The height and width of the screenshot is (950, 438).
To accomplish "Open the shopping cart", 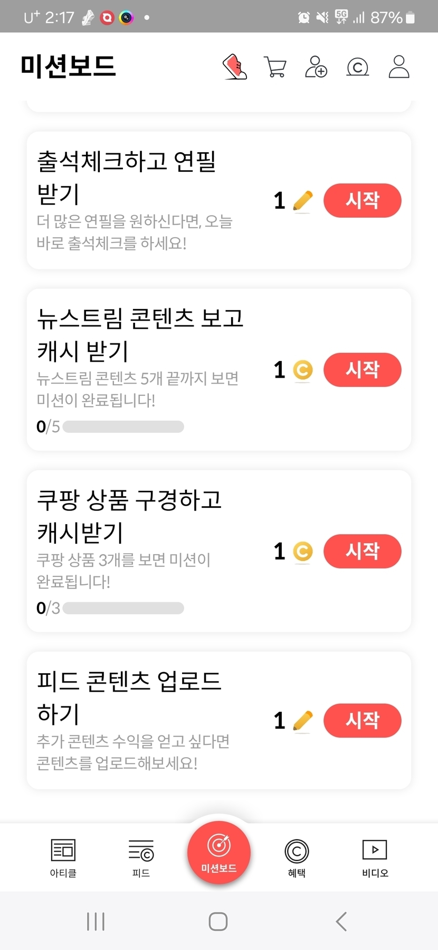I will tap(275, 67).
